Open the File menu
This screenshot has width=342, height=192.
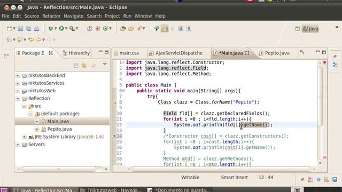[x=5, y=16]
